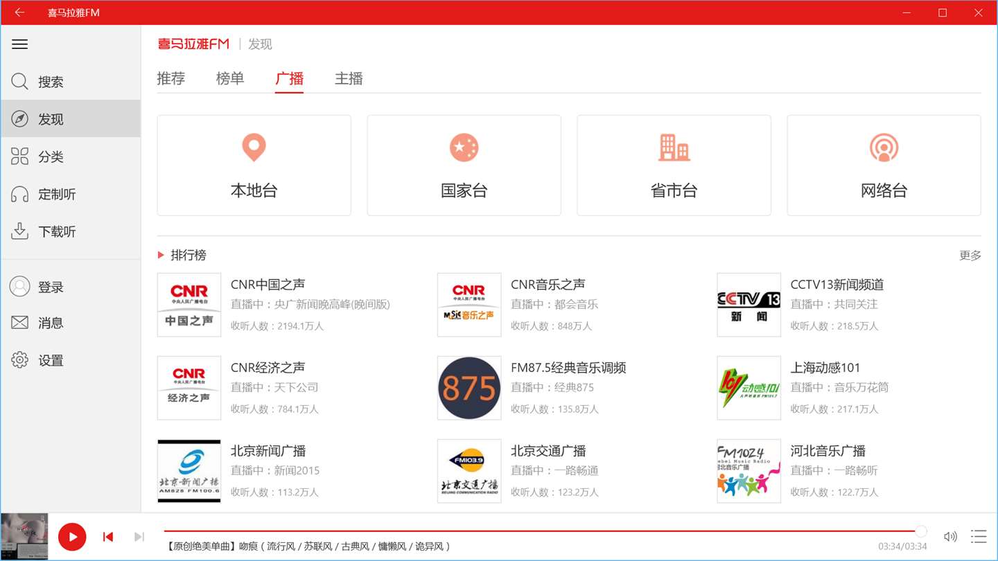Switch to the 推荐 tab
998x561 pixels.
click(171, 78)
